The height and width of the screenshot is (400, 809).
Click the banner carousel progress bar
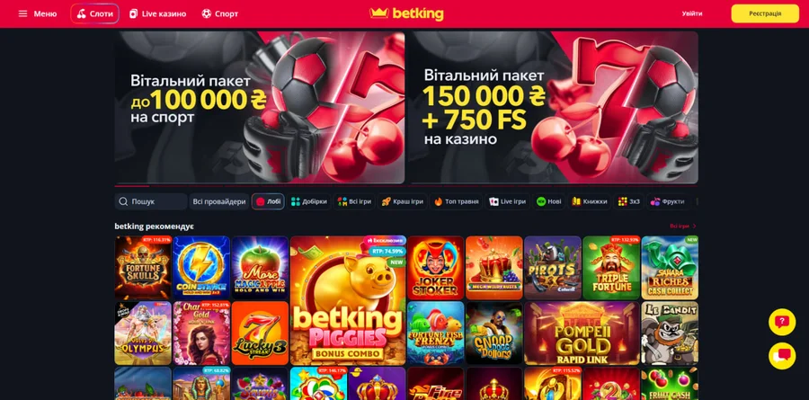tap(406, 186)
